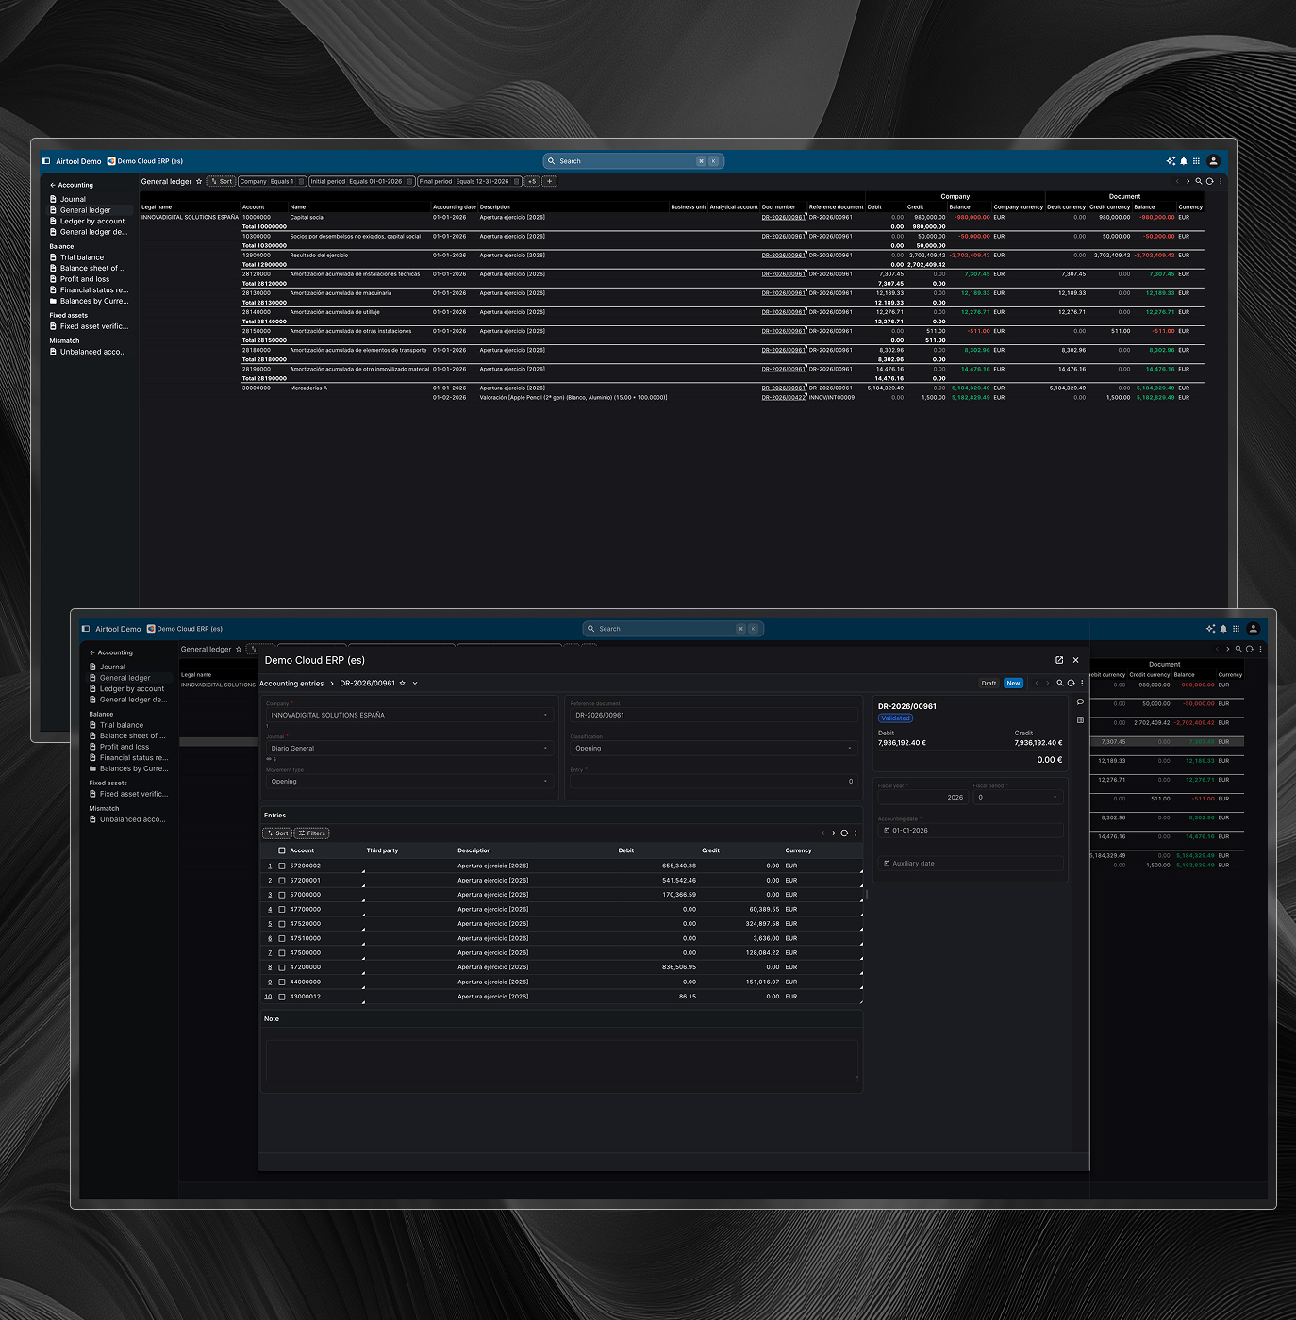Check the row for account 47520000
The height and width of the screenshot is (1320, 1296).
282,924
